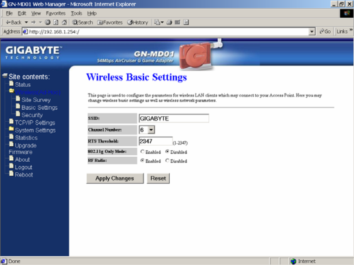The width and height of the screenshot is (354, 265).
Task: Open the File menu
Action: 9,13
